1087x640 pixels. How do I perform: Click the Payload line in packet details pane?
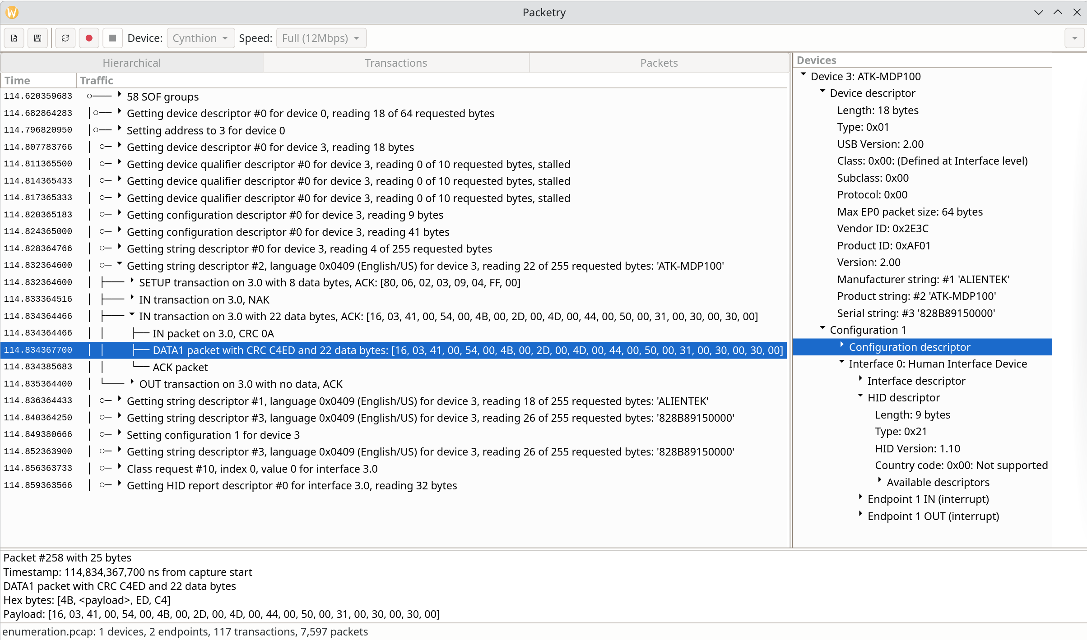222,614
